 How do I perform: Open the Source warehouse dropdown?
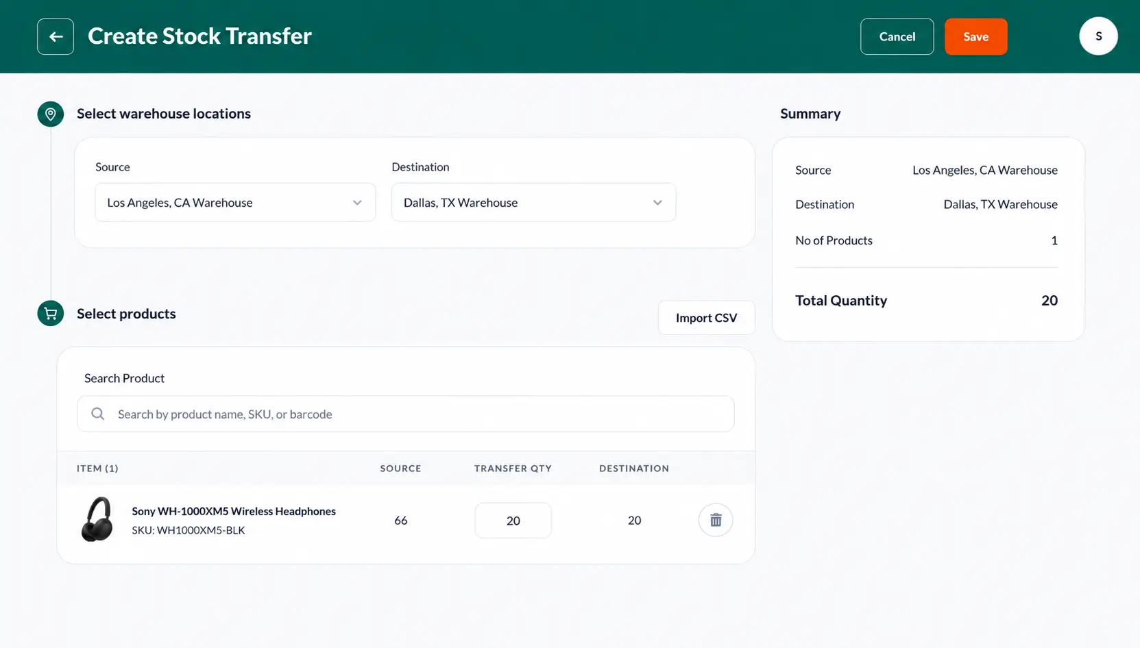click(235, 202)
